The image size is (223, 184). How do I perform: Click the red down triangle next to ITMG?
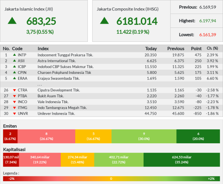(14, 108)
